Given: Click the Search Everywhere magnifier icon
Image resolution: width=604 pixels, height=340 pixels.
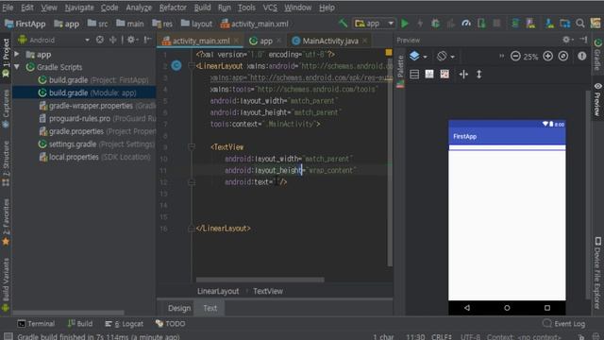Looking at the screenshot, I should (580, 24).
